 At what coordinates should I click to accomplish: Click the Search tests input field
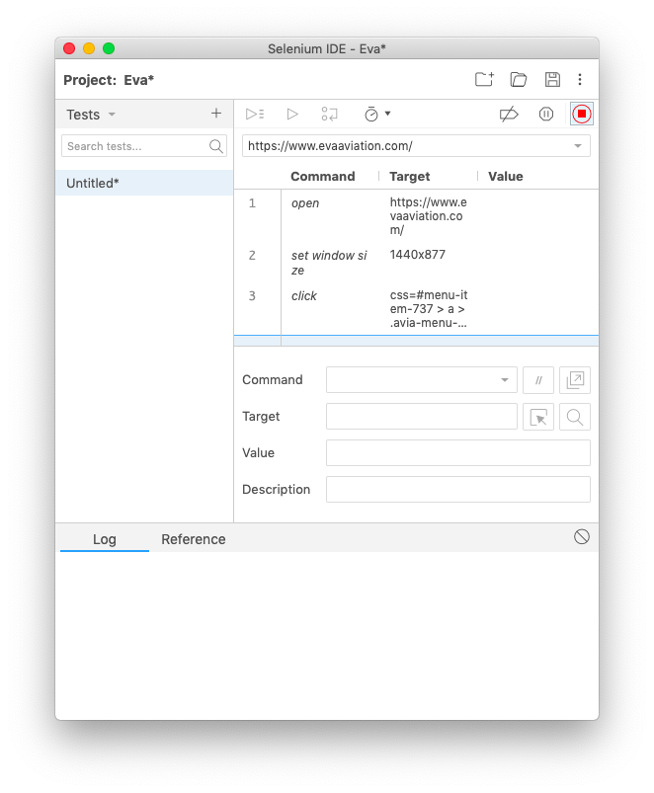point(134,146)
